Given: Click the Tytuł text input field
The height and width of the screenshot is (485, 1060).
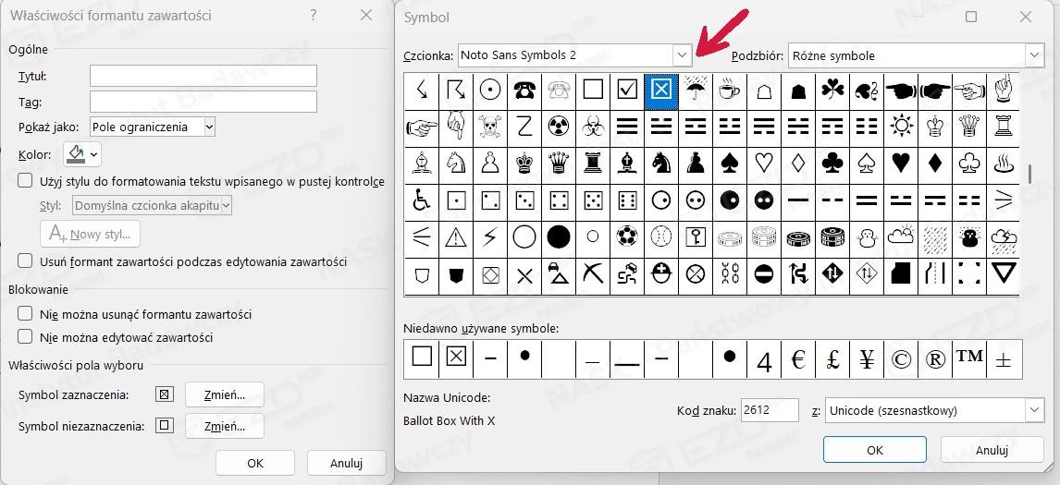Looking at the screenshot, I should pyautogui.click(x=203, y=76).
